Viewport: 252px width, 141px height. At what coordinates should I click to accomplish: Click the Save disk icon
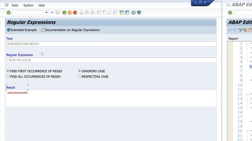tap(58, 13)
